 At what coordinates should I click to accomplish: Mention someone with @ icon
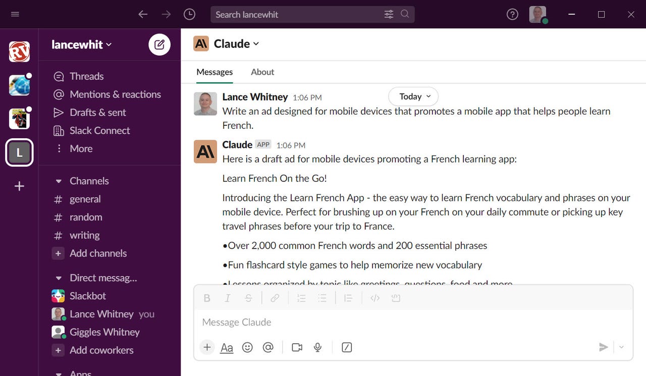268,347
